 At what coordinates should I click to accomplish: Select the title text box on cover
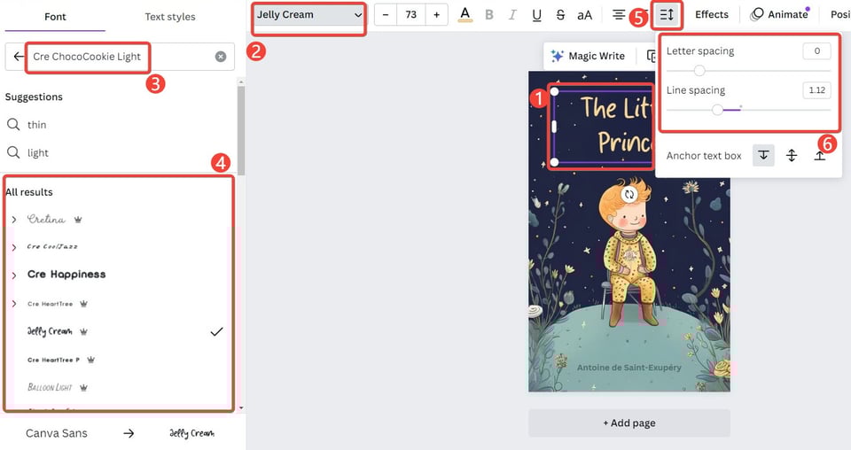603,127
